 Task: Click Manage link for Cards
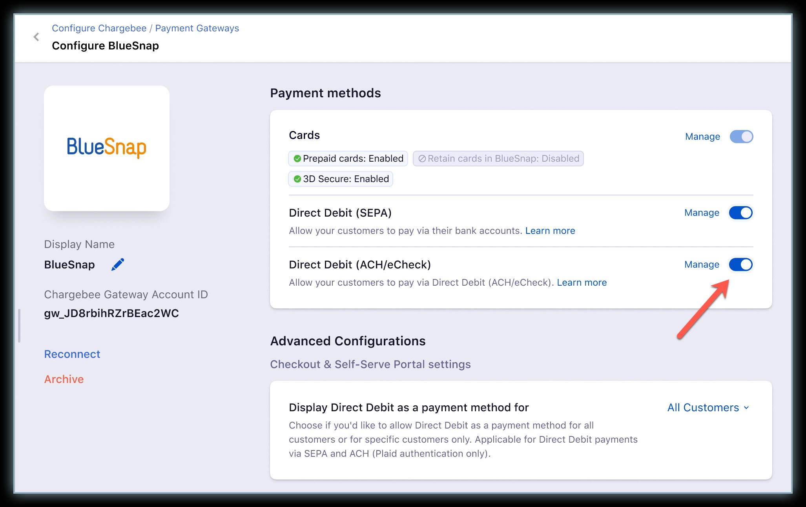tap(702, 137)
